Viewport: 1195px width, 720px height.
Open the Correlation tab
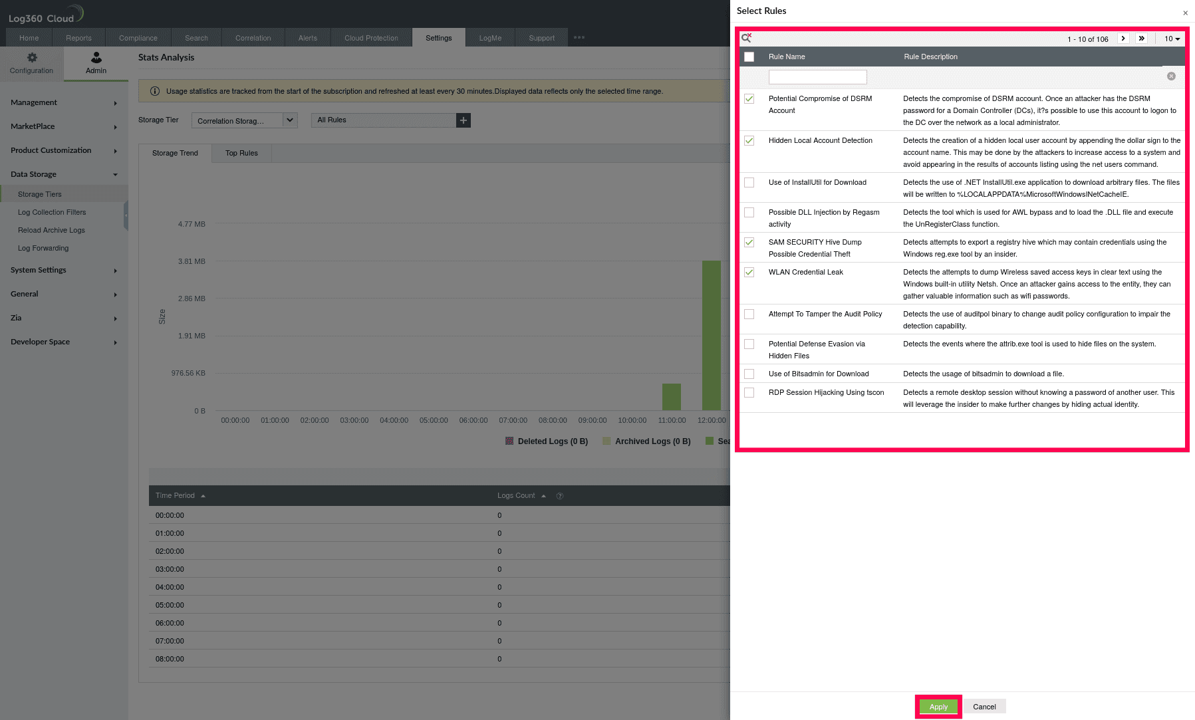[x=253, y=38]
